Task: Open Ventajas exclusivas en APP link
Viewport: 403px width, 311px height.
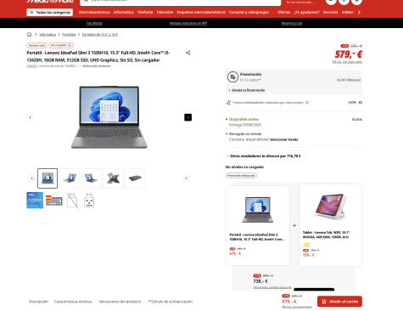Action: click(x=188, y=23)
